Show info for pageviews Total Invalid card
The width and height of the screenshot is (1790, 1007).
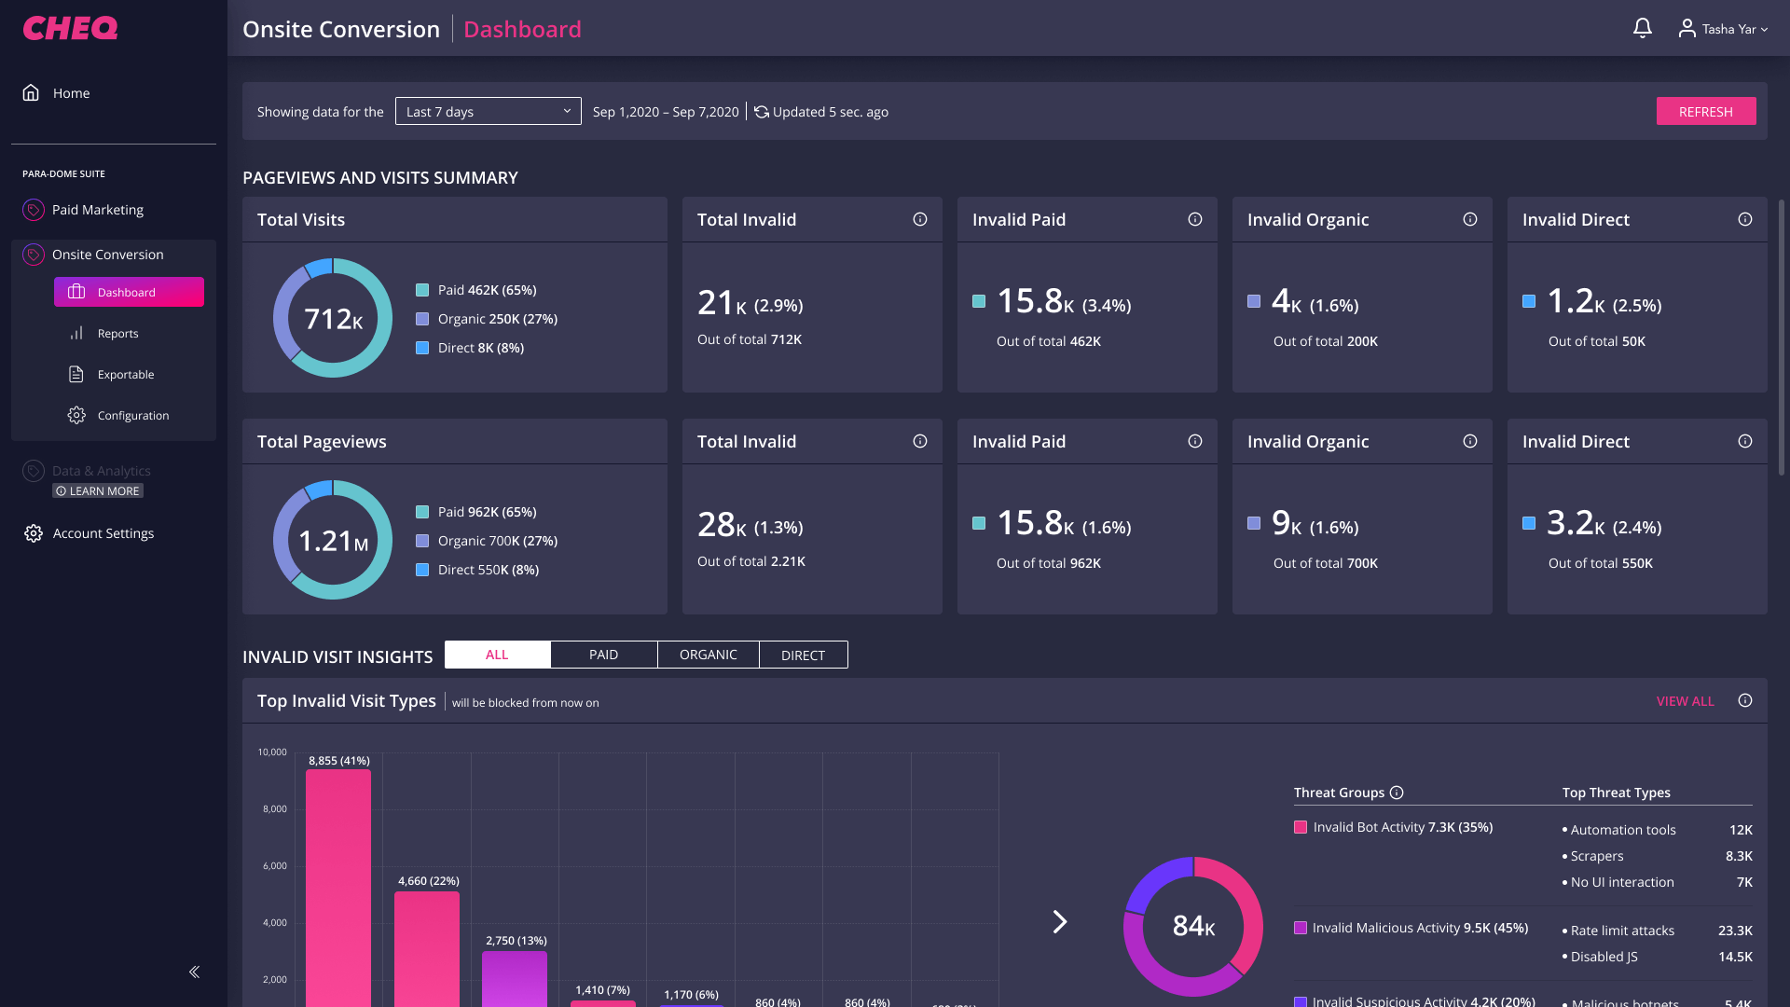tap(920, 441)
